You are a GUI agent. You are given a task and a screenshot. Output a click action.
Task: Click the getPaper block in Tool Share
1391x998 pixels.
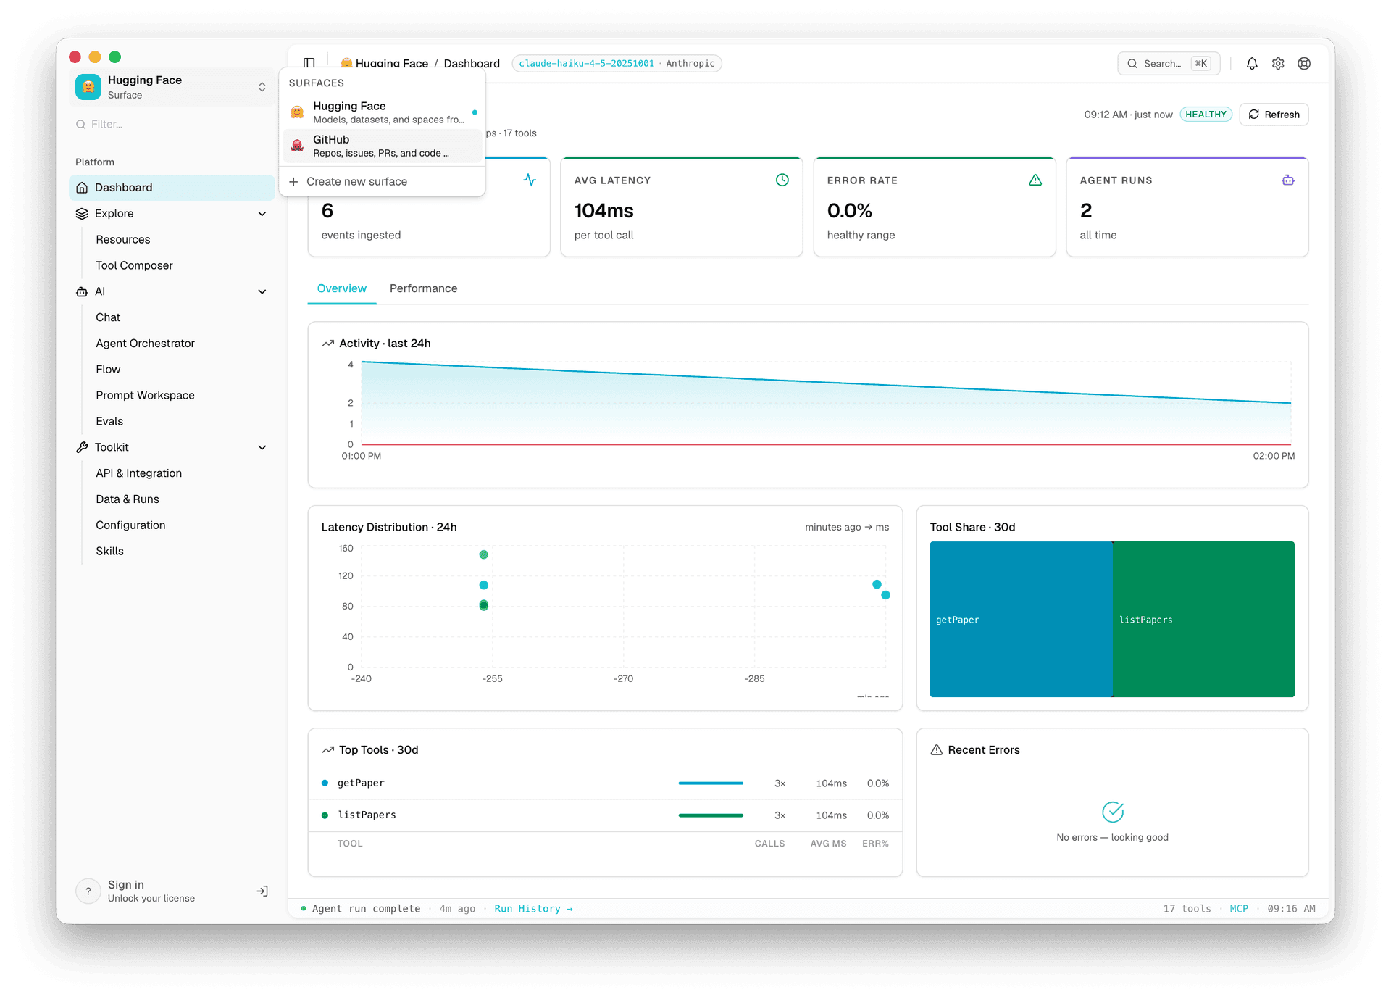pos(1021,620)
